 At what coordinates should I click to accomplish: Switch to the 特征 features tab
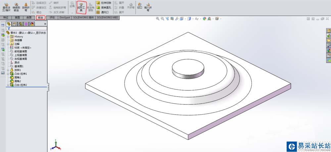click(6, 18)
